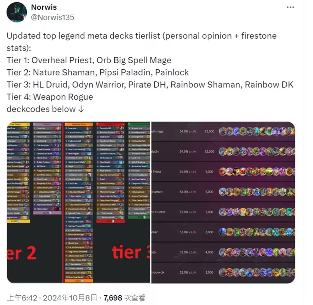This screenshot has height=305, width=313.
Task: Open the @Norwis135 handle link
Action: [53, 17]
